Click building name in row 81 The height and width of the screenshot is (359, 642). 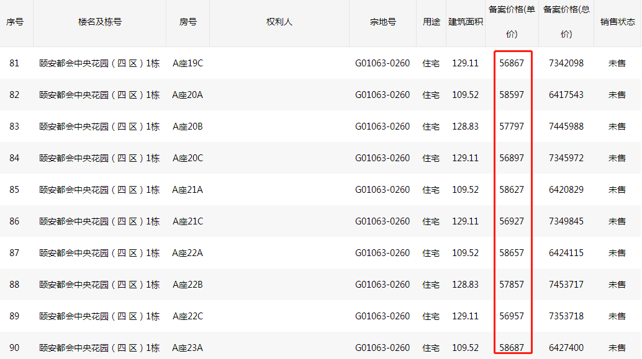[99, 63]
